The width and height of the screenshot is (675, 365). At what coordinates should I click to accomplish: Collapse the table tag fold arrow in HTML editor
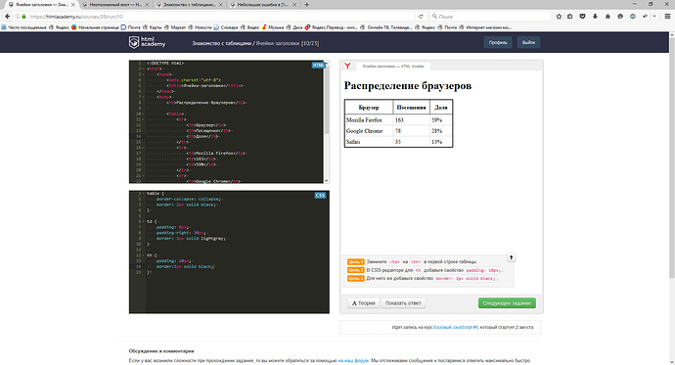pyautogui.click(x=143, y=114)
